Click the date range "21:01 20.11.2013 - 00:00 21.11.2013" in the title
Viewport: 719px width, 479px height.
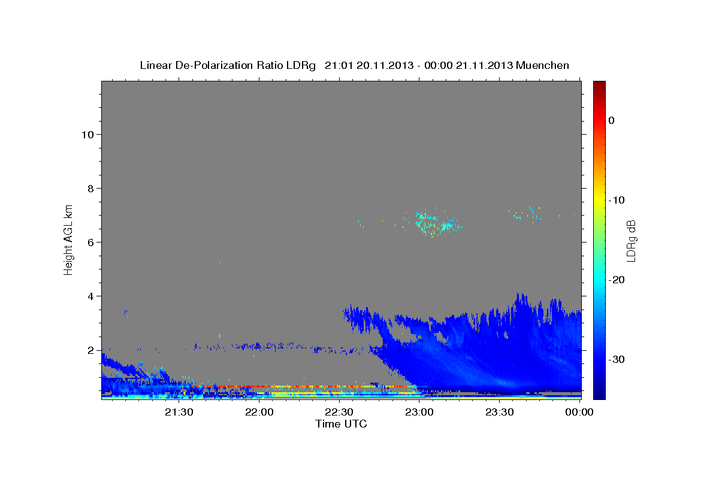point(418,65)
